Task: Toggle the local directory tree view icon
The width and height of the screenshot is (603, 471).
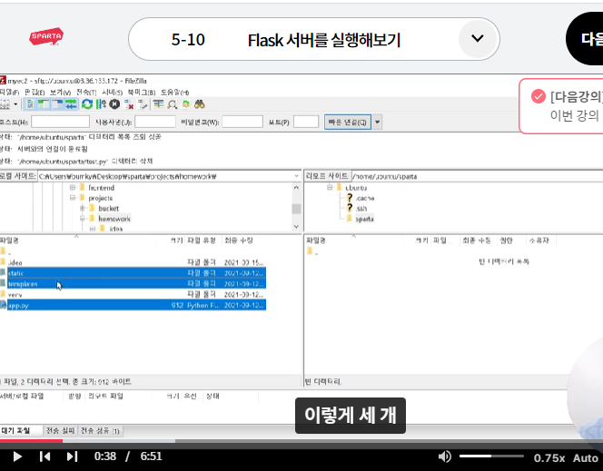Action: pos(44,104)
